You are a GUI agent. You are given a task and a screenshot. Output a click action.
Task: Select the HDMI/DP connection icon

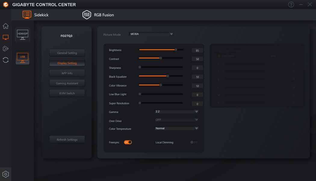tap(23, 35)
